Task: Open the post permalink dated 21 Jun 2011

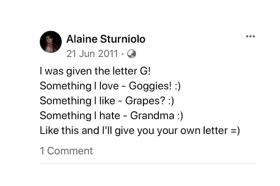Action: click(92, 54)
